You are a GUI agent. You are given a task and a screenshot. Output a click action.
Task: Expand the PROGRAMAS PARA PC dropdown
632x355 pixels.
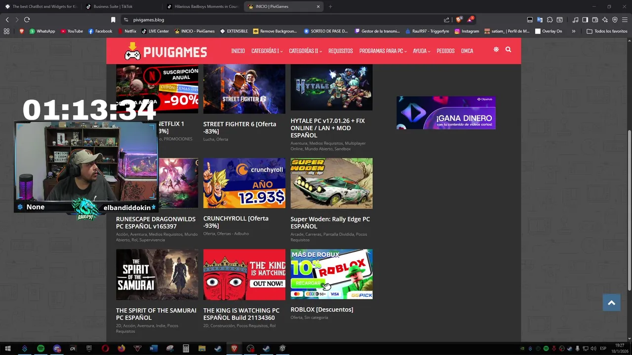coord(383,51)
